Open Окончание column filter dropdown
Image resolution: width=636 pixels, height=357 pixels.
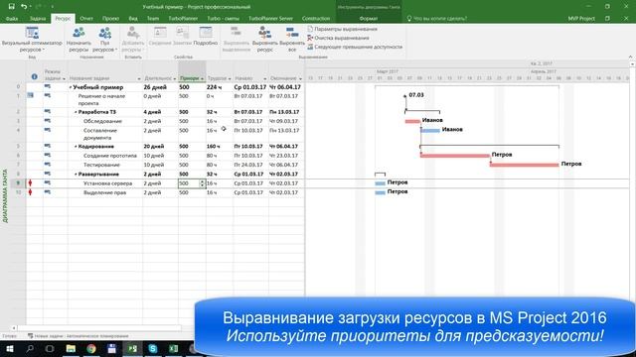(x=300, y=78)
